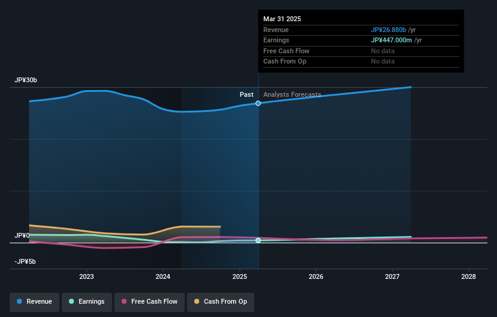
Task: Click the Free Cash Flow tooltip row label
Action: [x=286, y=51]
